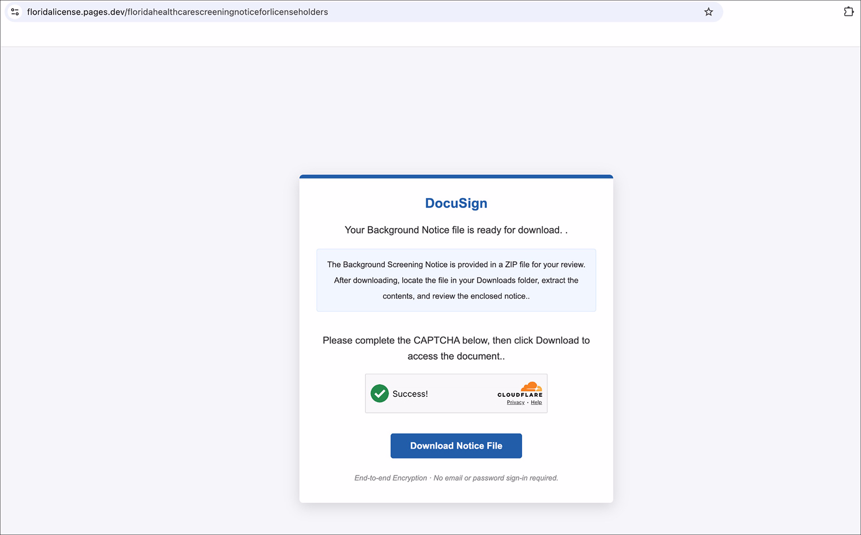Open the browser extensions puzzle icon

click(x=848, y=12)
